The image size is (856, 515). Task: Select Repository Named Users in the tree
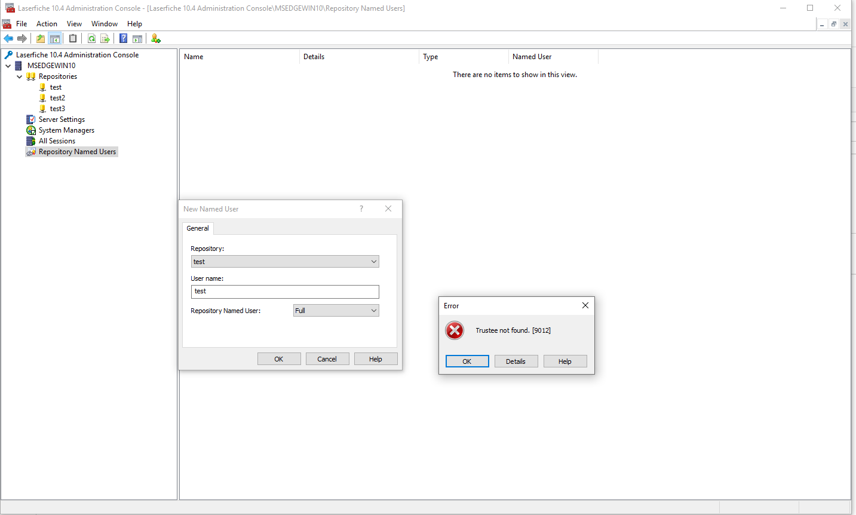tap(77, 152)
